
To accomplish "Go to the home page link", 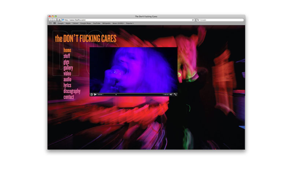I will [x=67, y=50].
